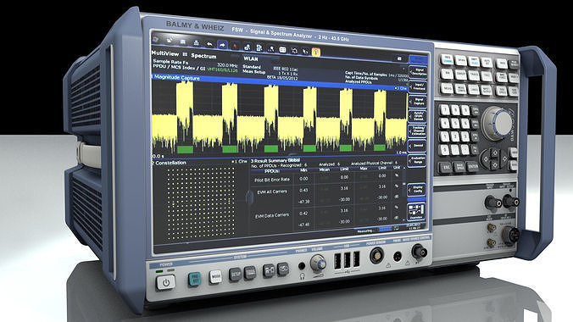Open the Windows start icon in analyzer toolbar
This screenshot has height=322, width=573.
[155, 39]
